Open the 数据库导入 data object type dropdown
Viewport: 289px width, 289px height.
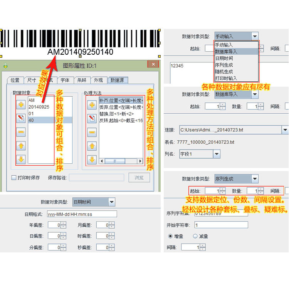255,94
